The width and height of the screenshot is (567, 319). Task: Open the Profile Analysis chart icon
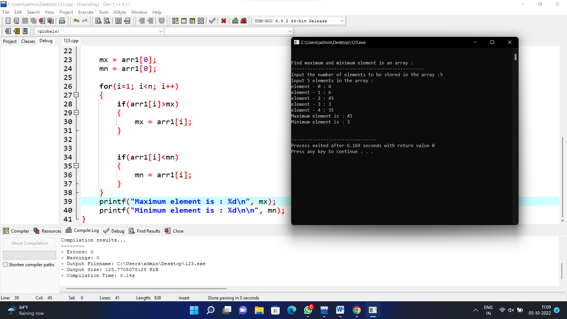(x=235, y=21)
